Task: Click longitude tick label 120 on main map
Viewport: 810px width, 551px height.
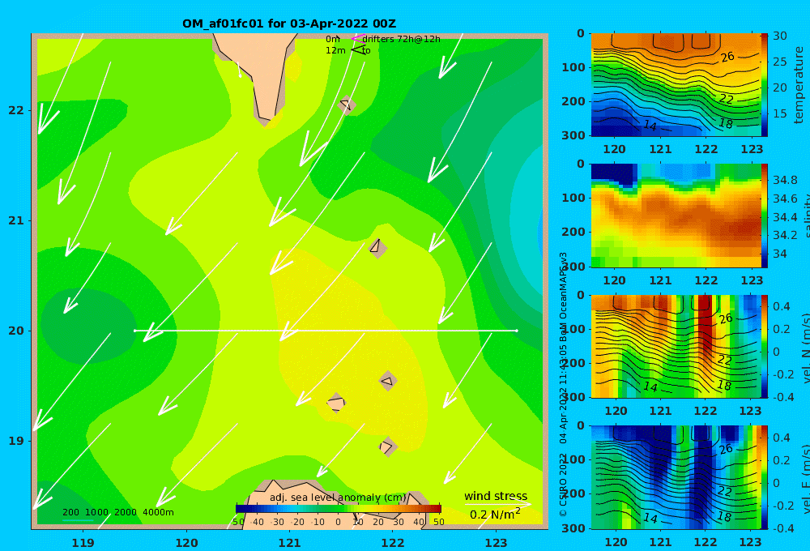Action: 186,543
